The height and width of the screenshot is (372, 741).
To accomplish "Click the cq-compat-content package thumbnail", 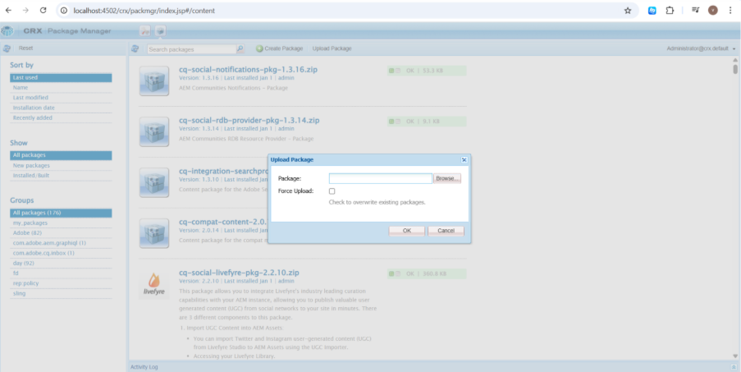I will tap(154, 233).
